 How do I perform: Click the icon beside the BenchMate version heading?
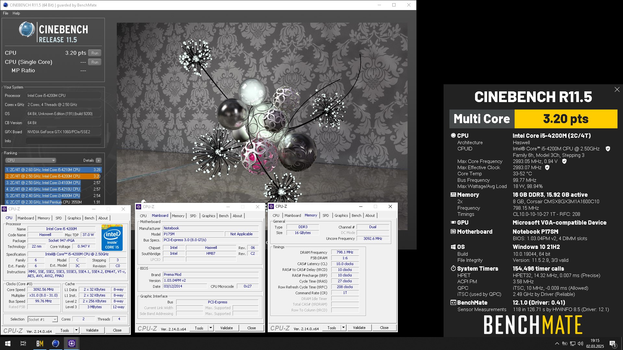tap(453, 303)
